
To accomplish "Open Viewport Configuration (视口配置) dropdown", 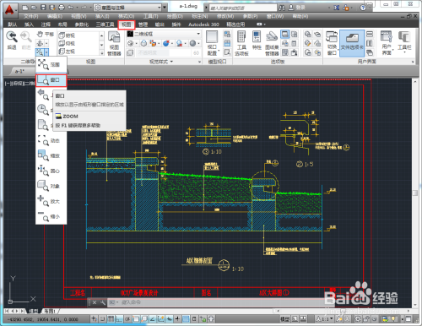I will pyautogui.click(x=212, y=43).
